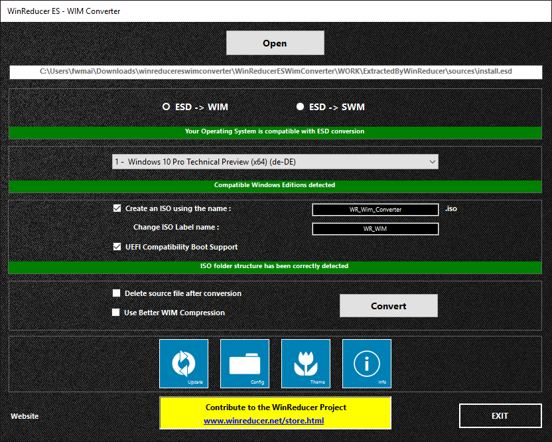Open the Theme tulip tile
Screen dimensions: 552x442
click(306, 364)
